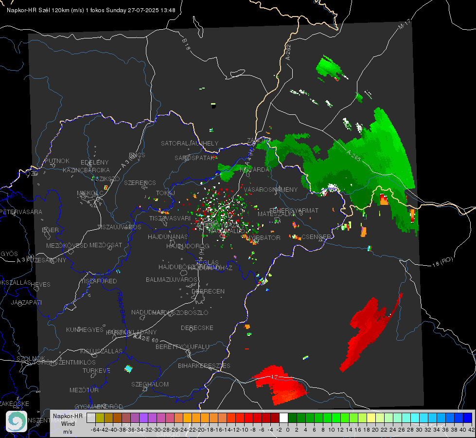Screen dimensions: 476x438
Task: Pick the dark red swatch between -4 and -2
Action: coord(275,418)
